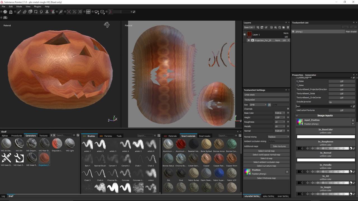
Task: Toggle UseCustomTextures switch
Action: click(341, 110)
